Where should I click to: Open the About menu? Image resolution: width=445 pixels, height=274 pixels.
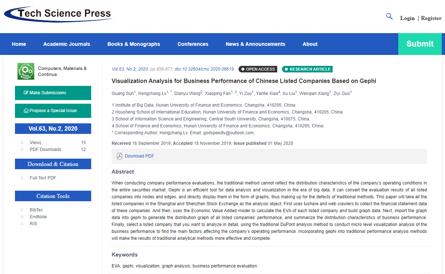(310, 44)
